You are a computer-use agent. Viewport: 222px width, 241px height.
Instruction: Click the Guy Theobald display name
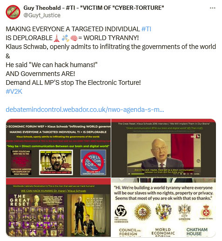pos(42,8)
